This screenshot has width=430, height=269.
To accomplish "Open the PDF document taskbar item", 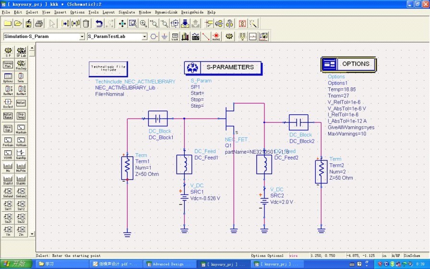I will (x=115, y=264).
